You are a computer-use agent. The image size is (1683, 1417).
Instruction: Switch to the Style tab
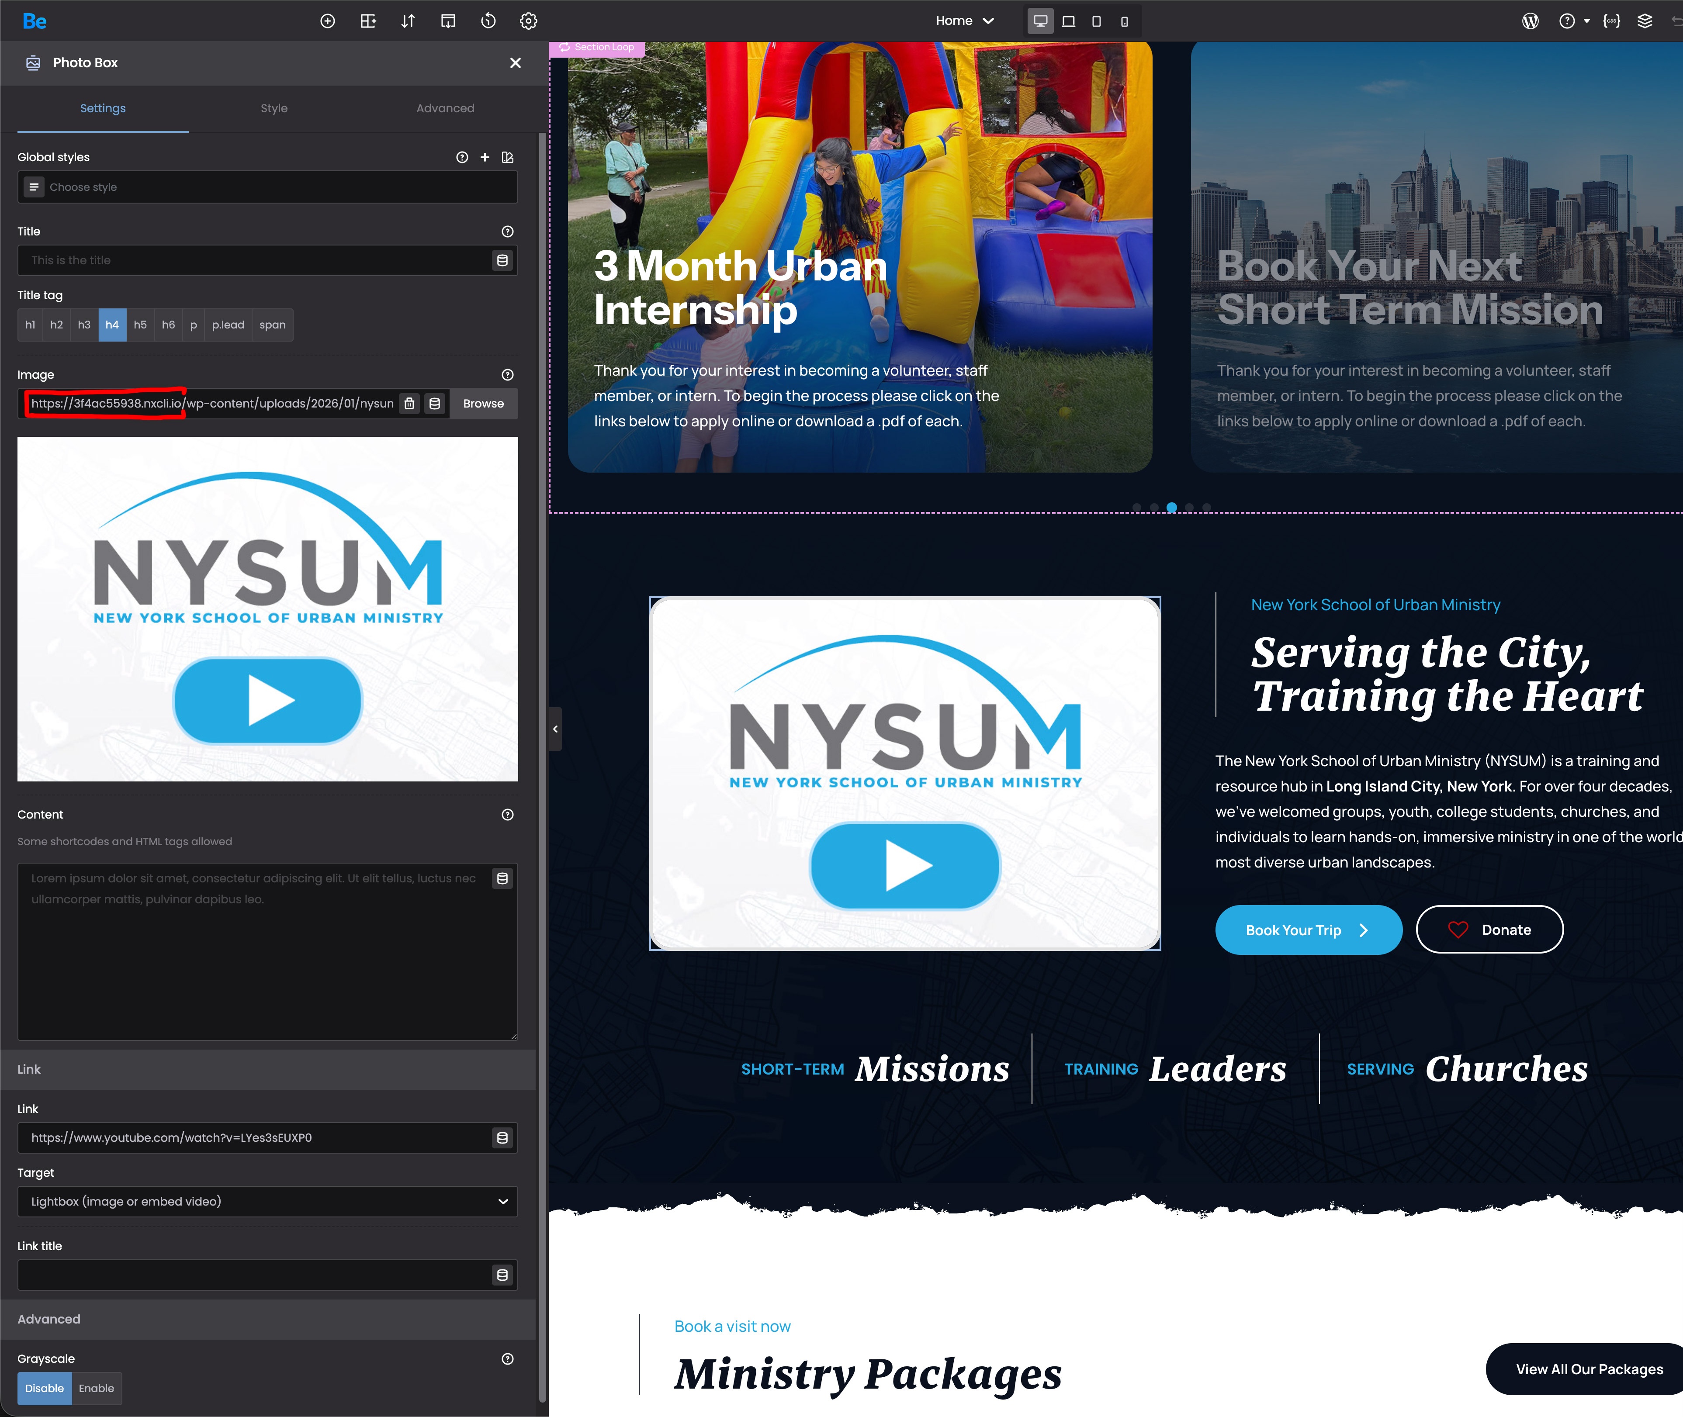[274, 107]
